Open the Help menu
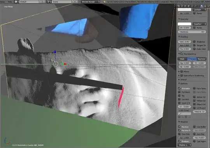 [10, 2]
